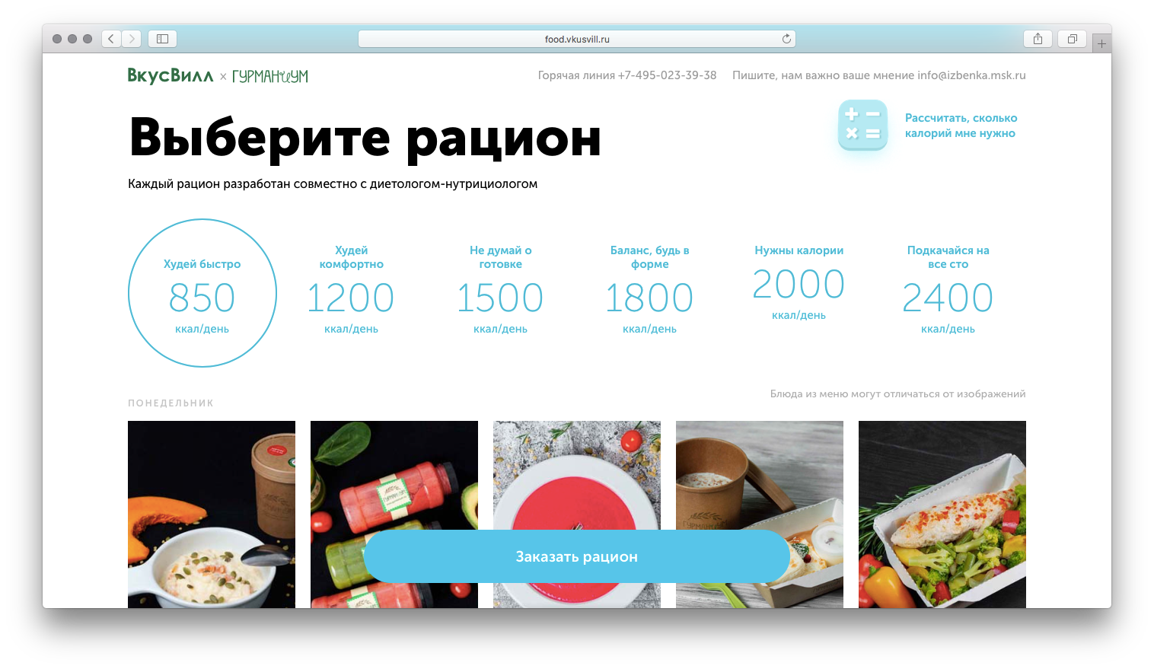Open 'Рассчитать, сколько калорий мне нужно' link
The height and width of the screenshot is (669, 1154).
(961, 126)
